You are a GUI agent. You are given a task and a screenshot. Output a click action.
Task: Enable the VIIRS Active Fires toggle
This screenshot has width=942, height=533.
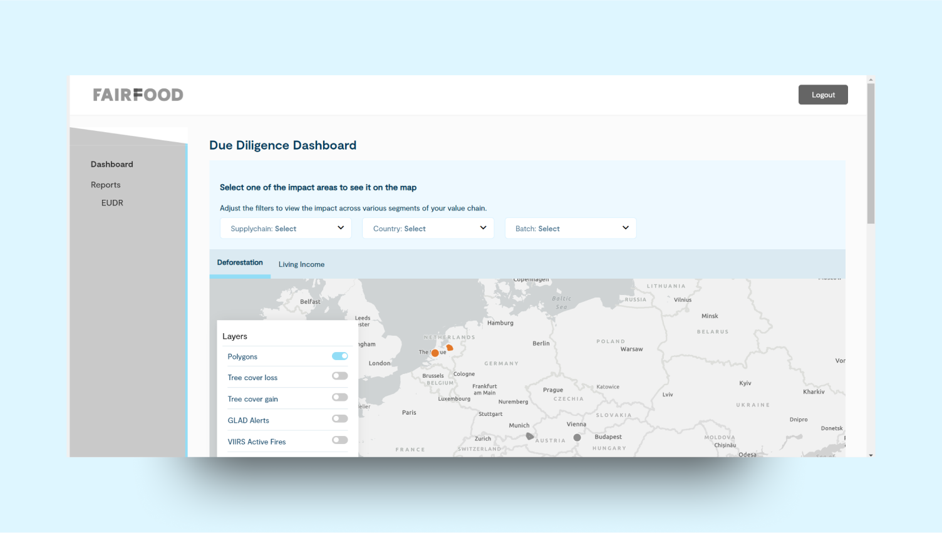tap(340, 440)
